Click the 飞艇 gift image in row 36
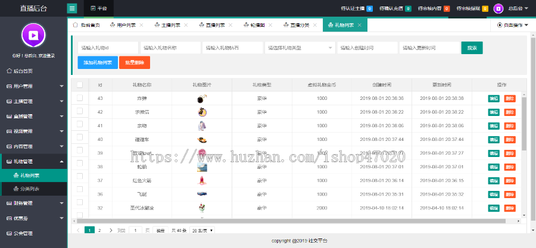 click(202, 194)
